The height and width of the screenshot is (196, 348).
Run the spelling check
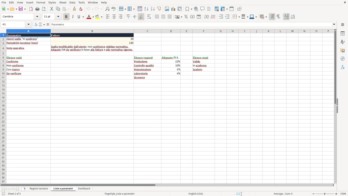(x=114, y=9)
